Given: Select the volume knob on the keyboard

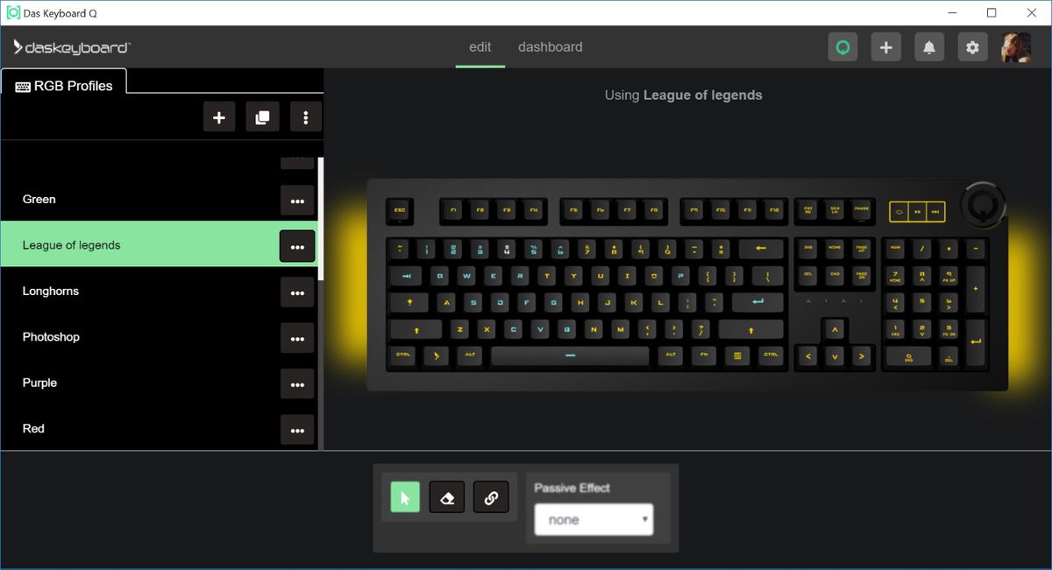Looking at the screenshot, I should coord(982,205).
